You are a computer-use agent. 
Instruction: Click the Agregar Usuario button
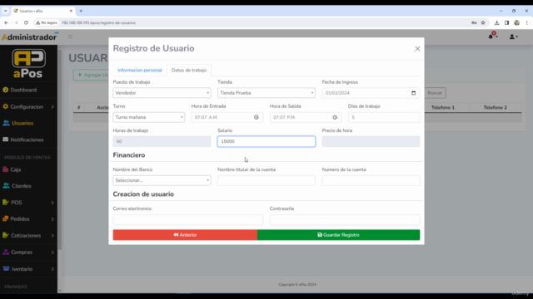91,75
